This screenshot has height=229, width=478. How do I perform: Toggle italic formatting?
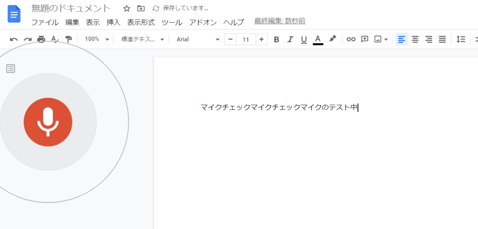290,39
